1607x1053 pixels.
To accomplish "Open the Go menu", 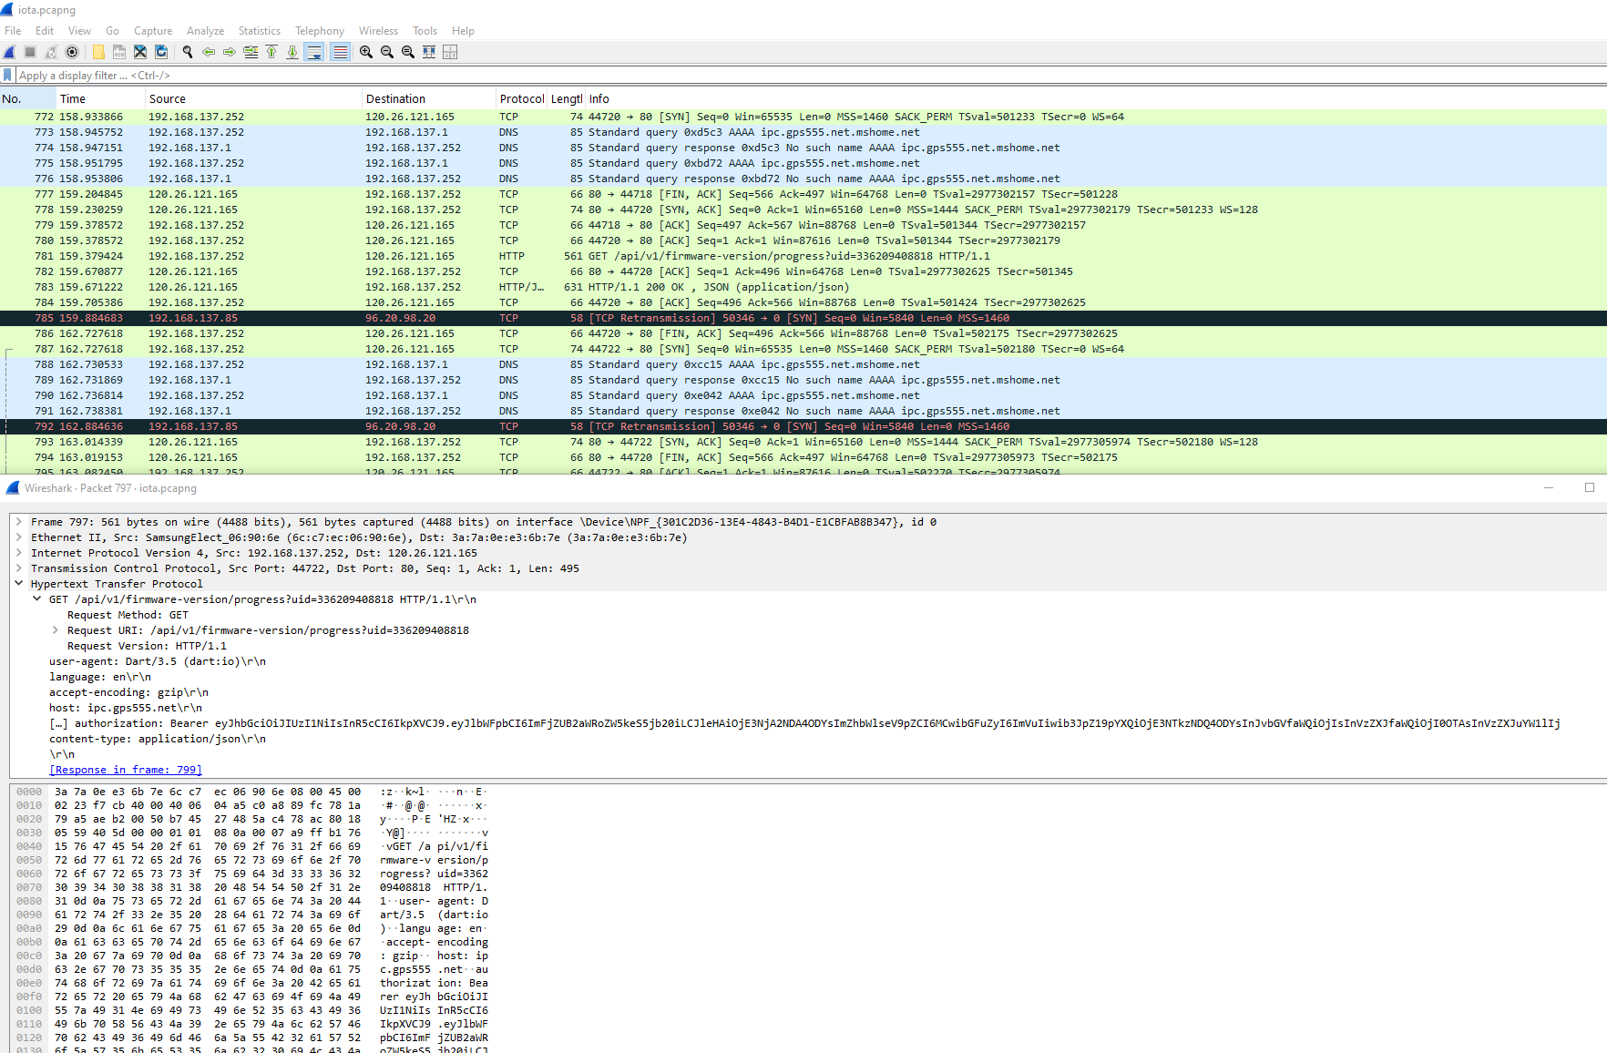I will tap(112, 31).
